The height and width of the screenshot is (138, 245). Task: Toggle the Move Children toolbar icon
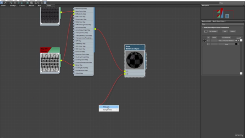coord(19,3)
